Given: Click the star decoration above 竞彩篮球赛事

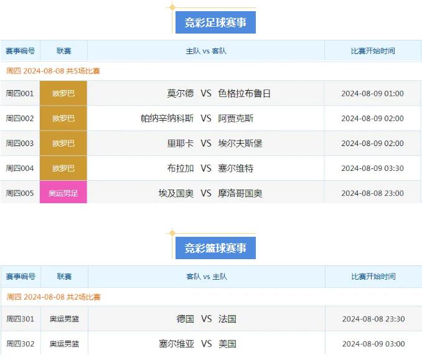Looking at the screenshot, I should (x=172, y=233).
